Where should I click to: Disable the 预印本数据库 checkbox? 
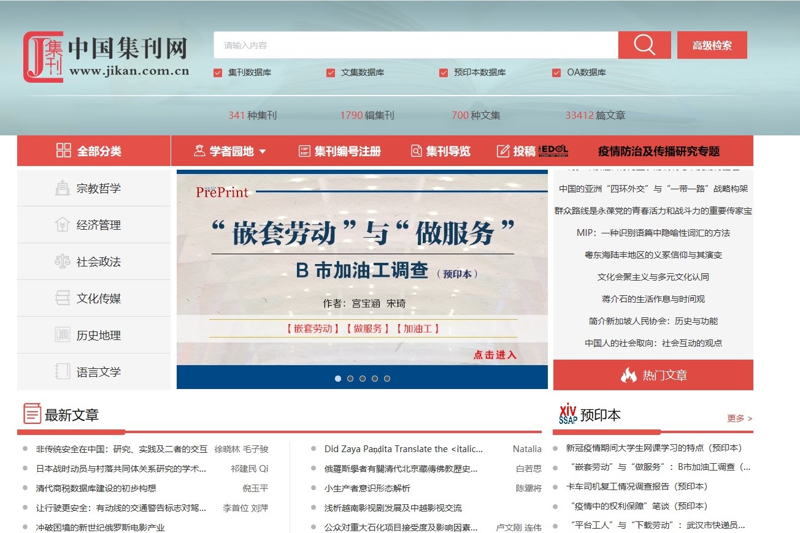[444, 73]
